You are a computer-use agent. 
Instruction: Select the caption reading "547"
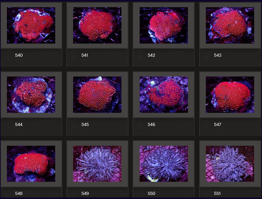(x=217, y=124)
